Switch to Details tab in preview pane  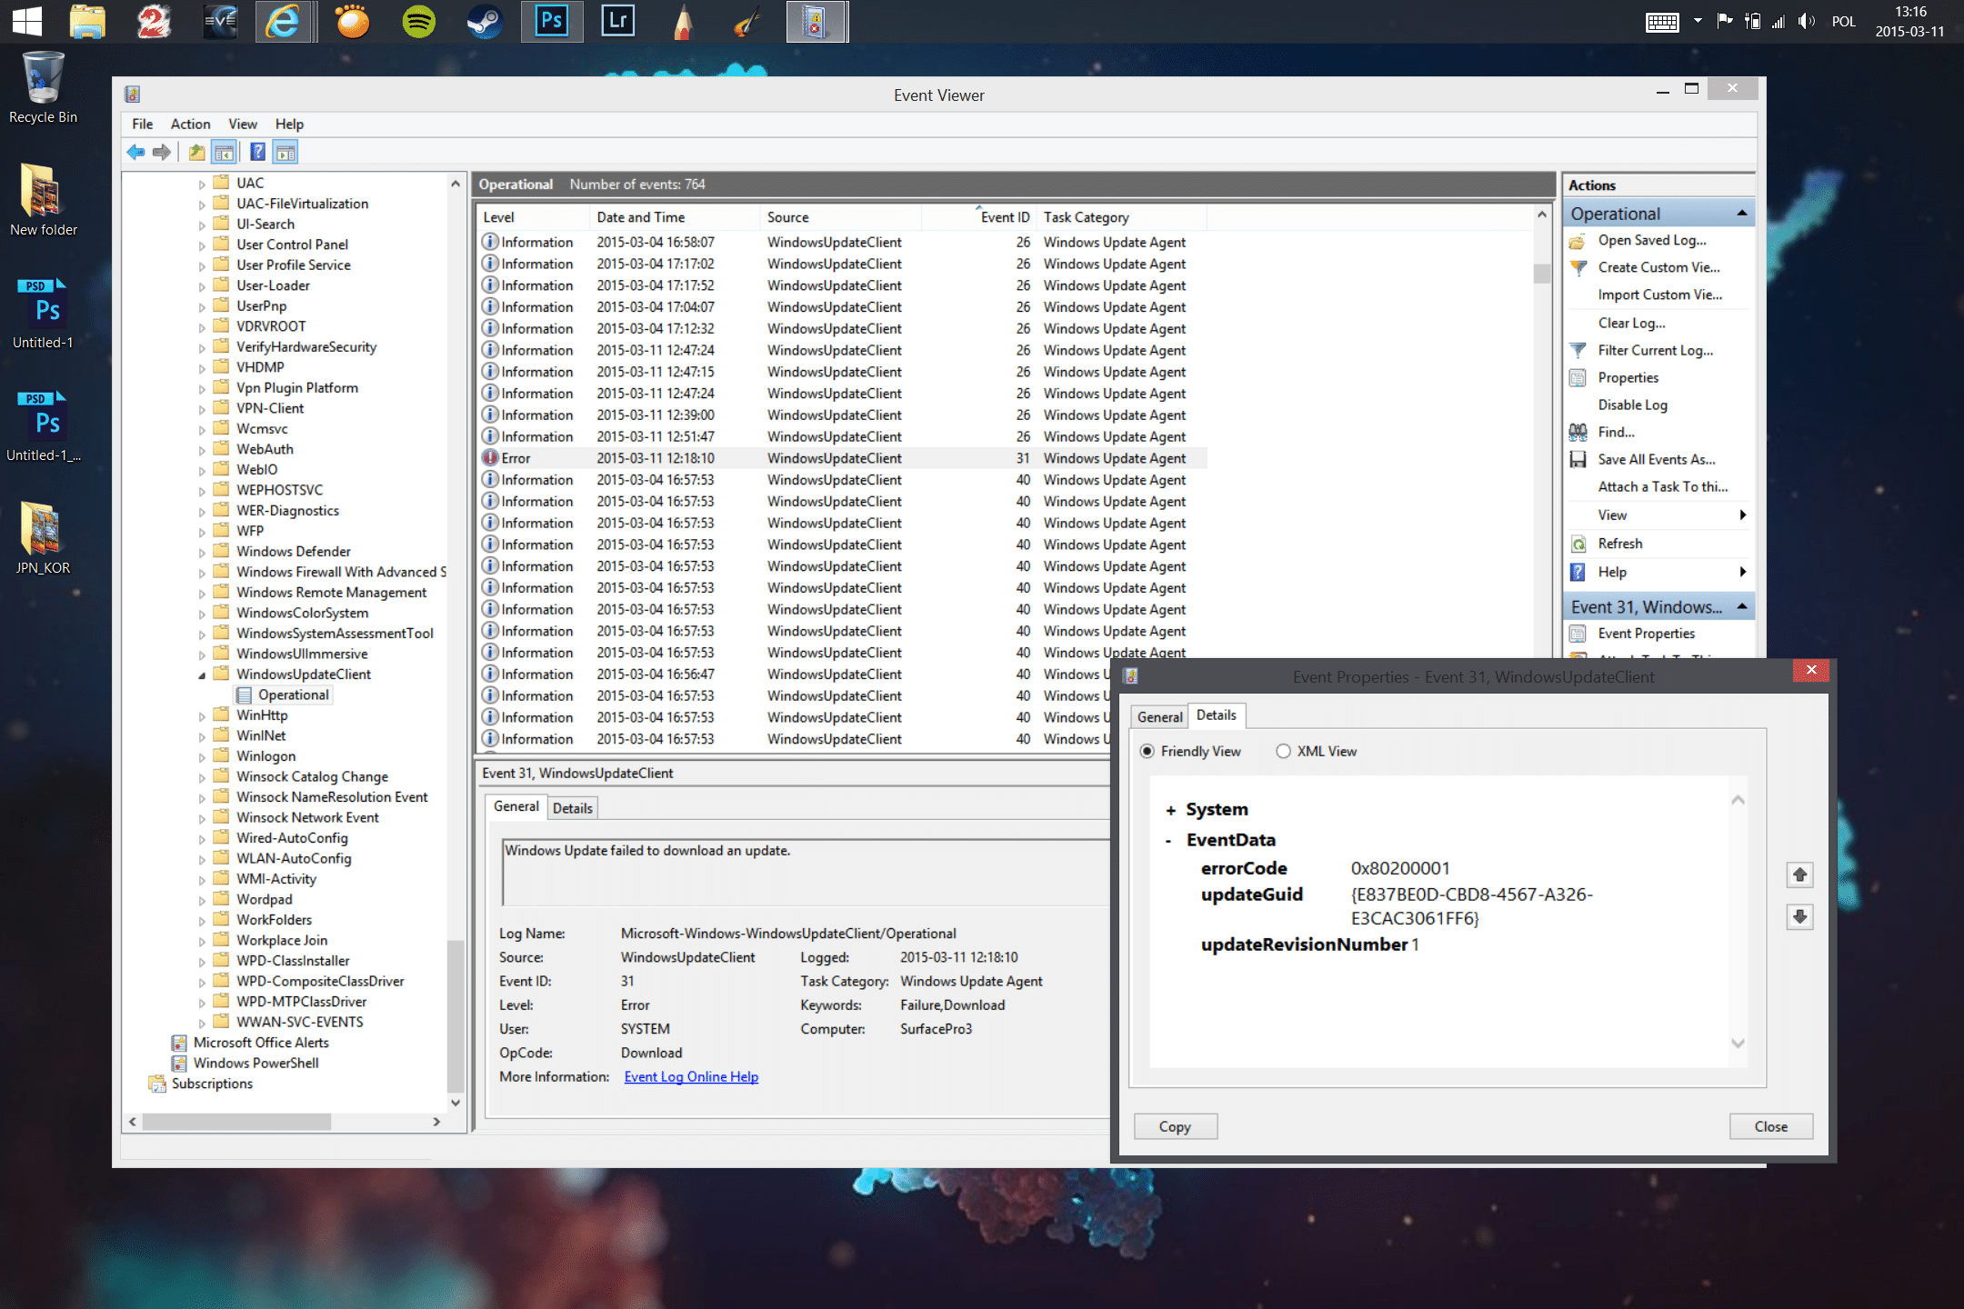click(x=572, y=808)
